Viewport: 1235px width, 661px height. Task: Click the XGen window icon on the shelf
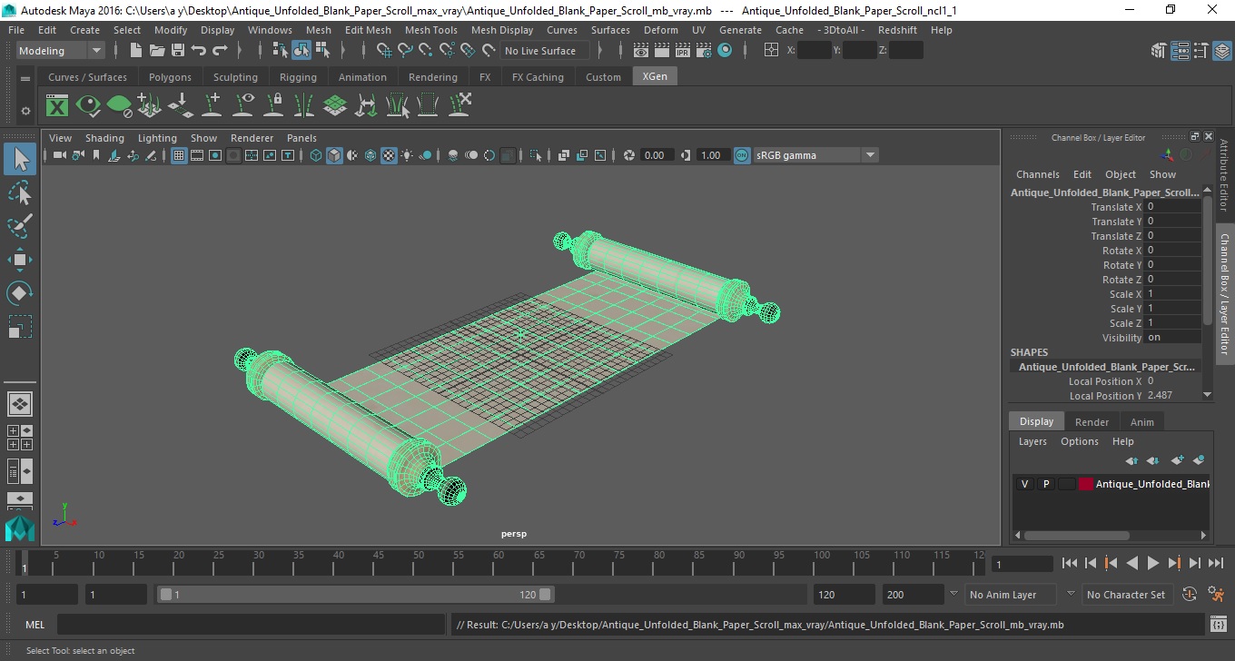point(57,105)
